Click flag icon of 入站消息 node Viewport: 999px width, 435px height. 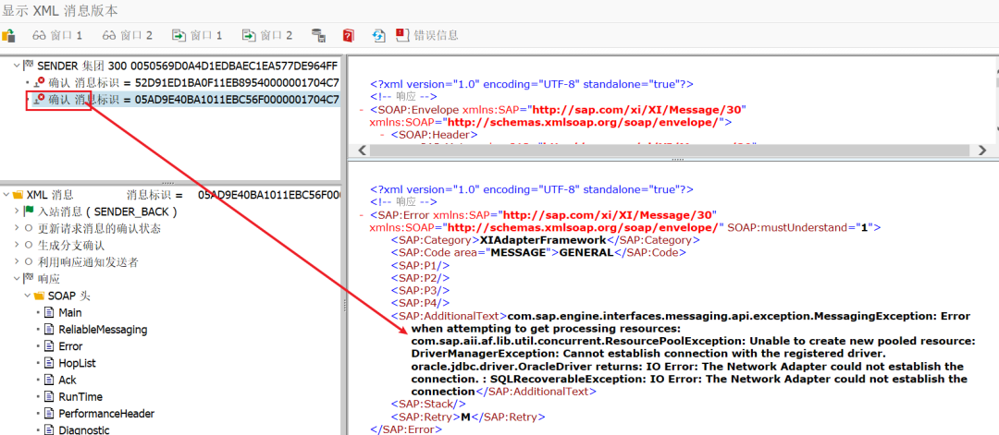point(29,211)
